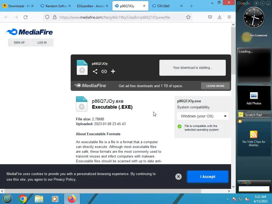Go back with the browser back arrow
The width and height of the screenshot is (272, 204).
[6, 17]
